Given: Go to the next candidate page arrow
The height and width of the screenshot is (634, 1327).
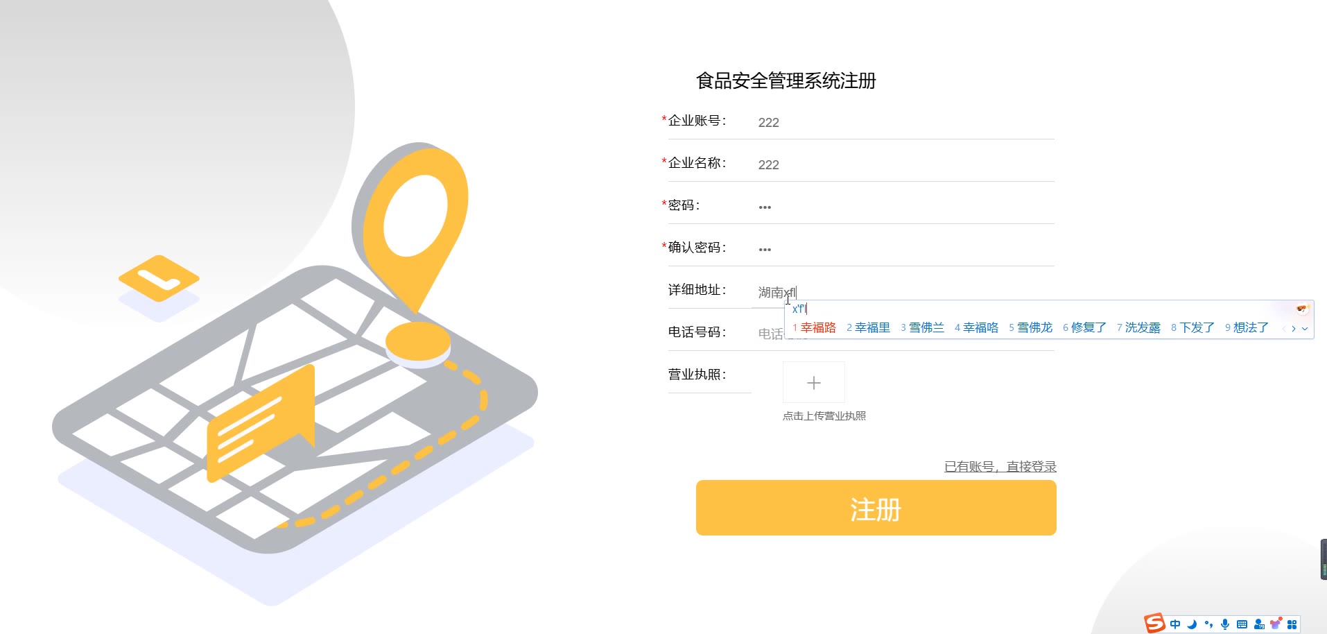Looking at the screenshot, I should [1294, 329].
